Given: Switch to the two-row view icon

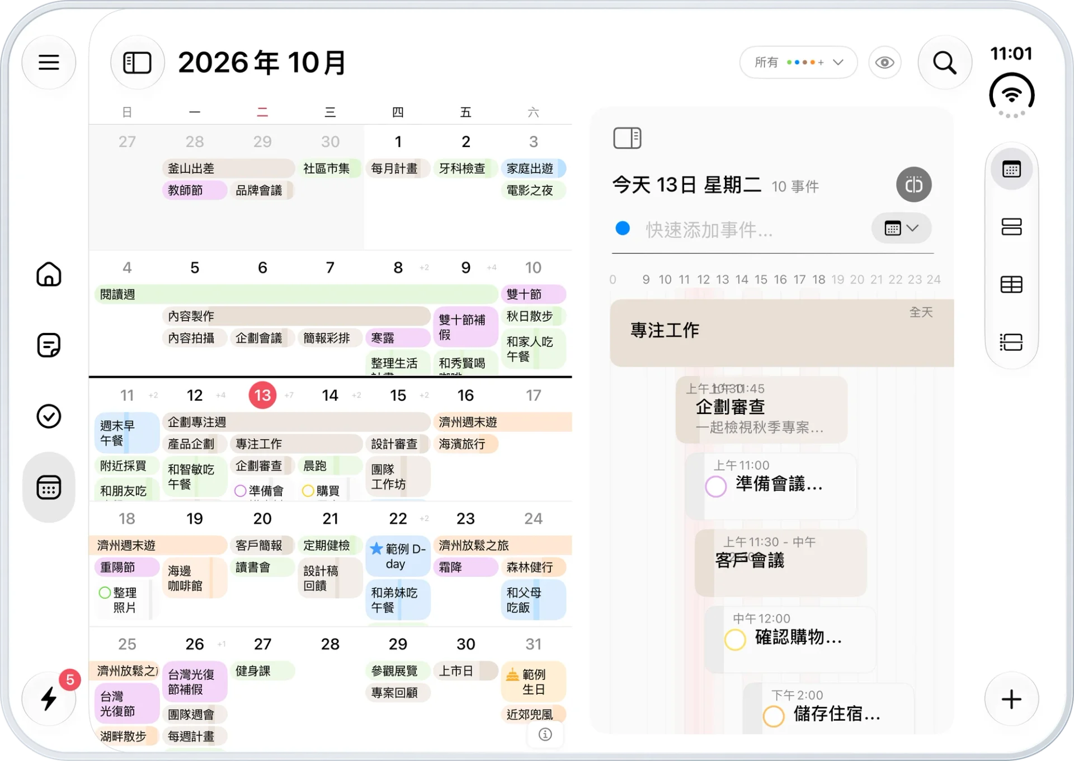Looking at the screenshot, I should (1011, 227).
